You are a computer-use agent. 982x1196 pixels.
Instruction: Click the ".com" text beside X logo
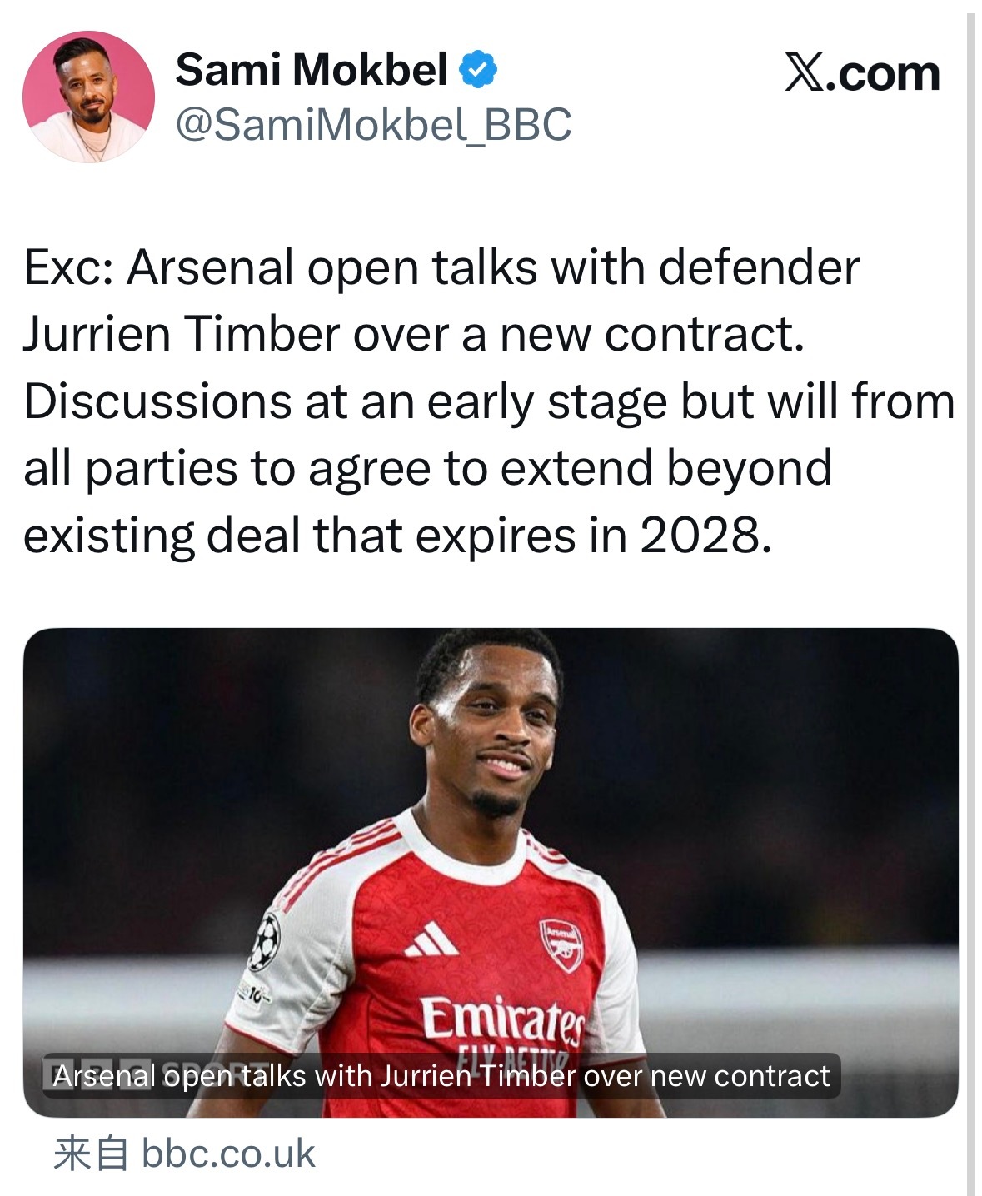[888, 73]
